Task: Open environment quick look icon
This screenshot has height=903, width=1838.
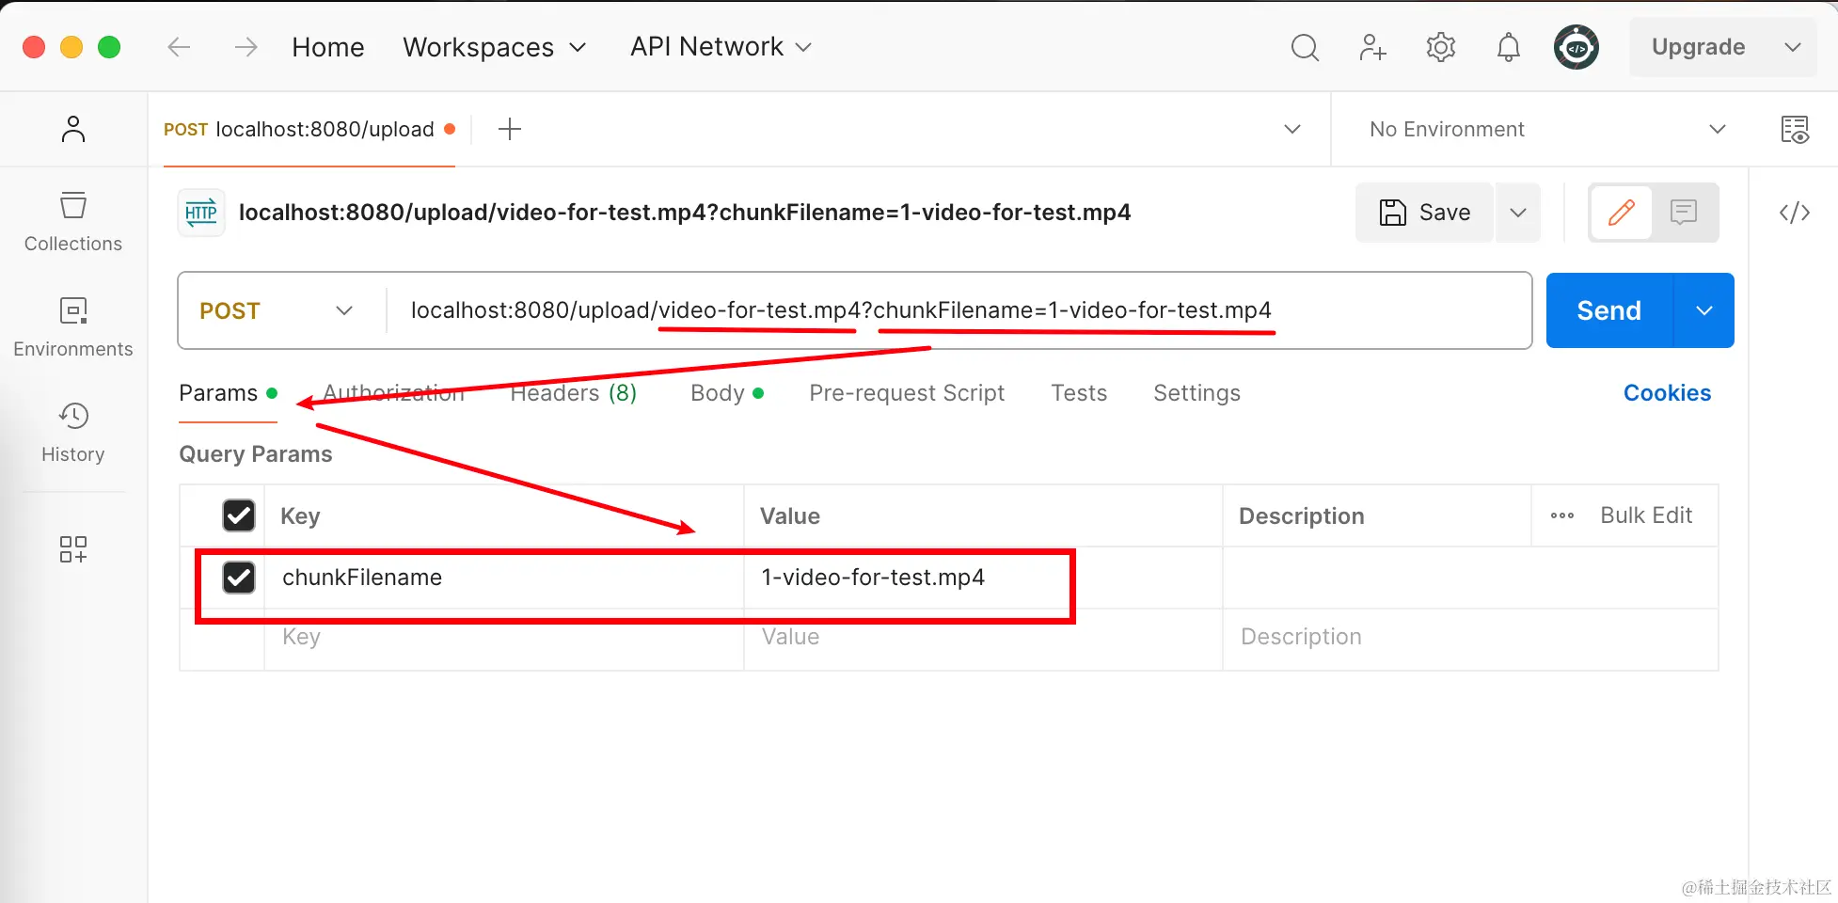Action: coord(1795,129)
